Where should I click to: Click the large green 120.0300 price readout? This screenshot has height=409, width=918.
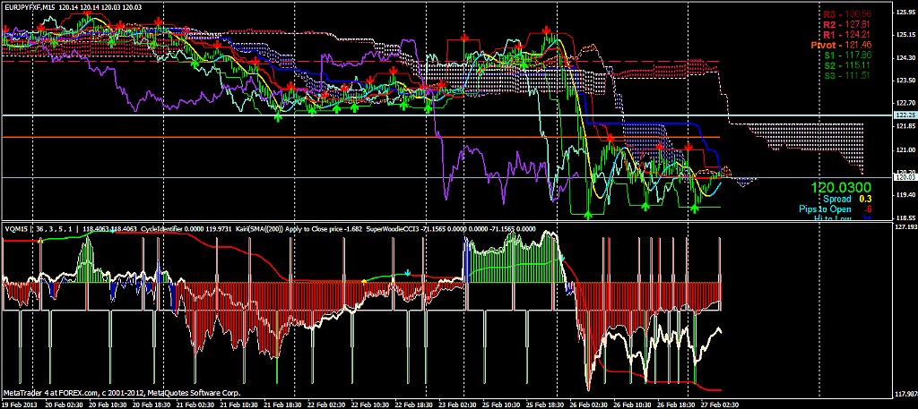pos(841,187)
